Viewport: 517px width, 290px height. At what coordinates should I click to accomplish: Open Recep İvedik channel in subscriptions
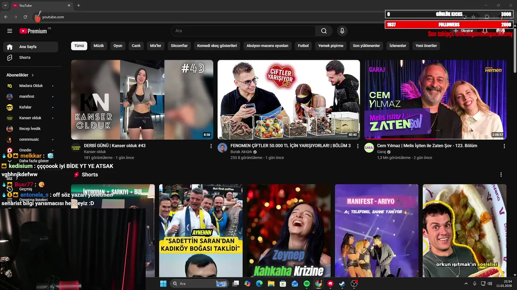pyautogui.click(x=31, y=129)
